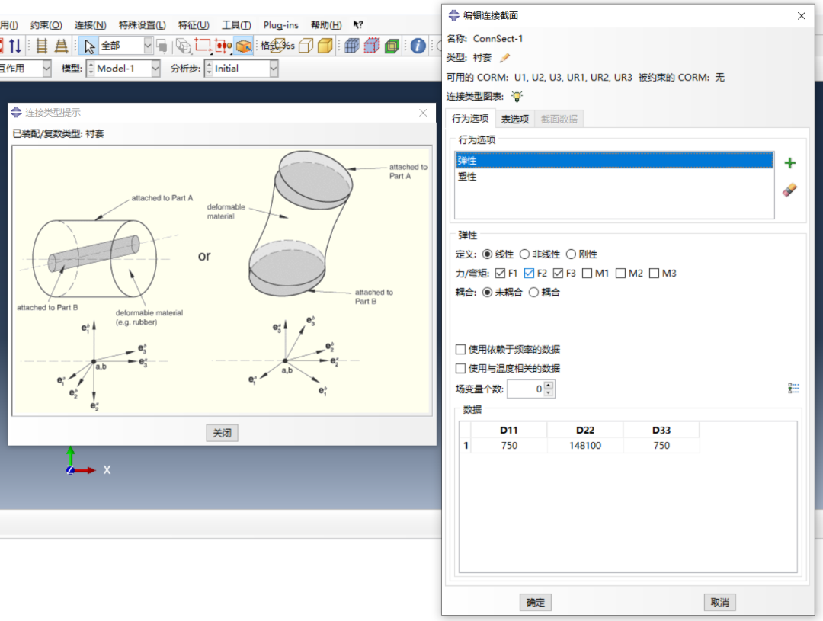The width and height of the screenshot is (823, 621).
Task: Click the D33 cell value 750
Action: (661, 446)
